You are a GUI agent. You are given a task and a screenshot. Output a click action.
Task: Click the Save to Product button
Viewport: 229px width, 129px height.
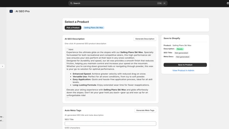pos(185,65)
